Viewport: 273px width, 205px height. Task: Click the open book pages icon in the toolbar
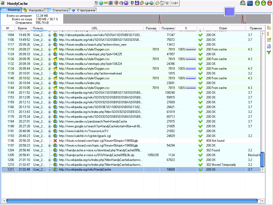click(162, 3)
